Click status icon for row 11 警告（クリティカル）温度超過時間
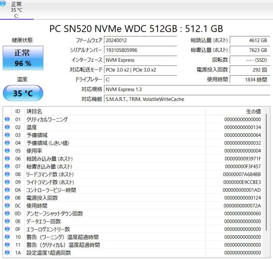Viewport: 273px width, 259px height. (x=7, y=245)
